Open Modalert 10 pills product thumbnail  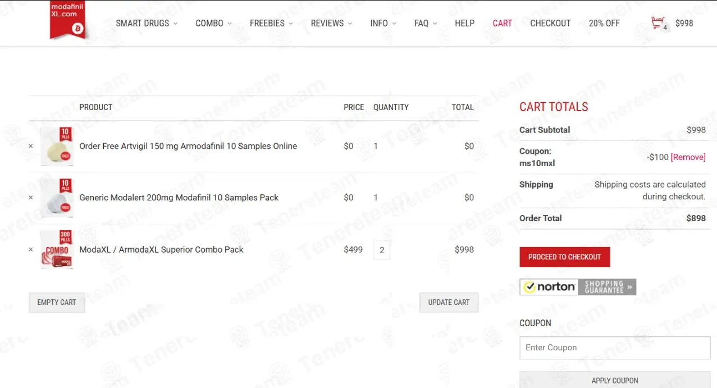pos(57,198)
